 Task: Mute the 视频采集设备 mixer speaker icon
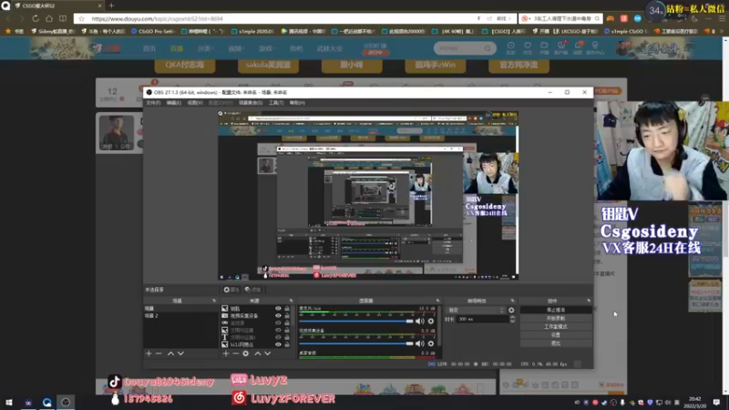[x=420, y=343]
